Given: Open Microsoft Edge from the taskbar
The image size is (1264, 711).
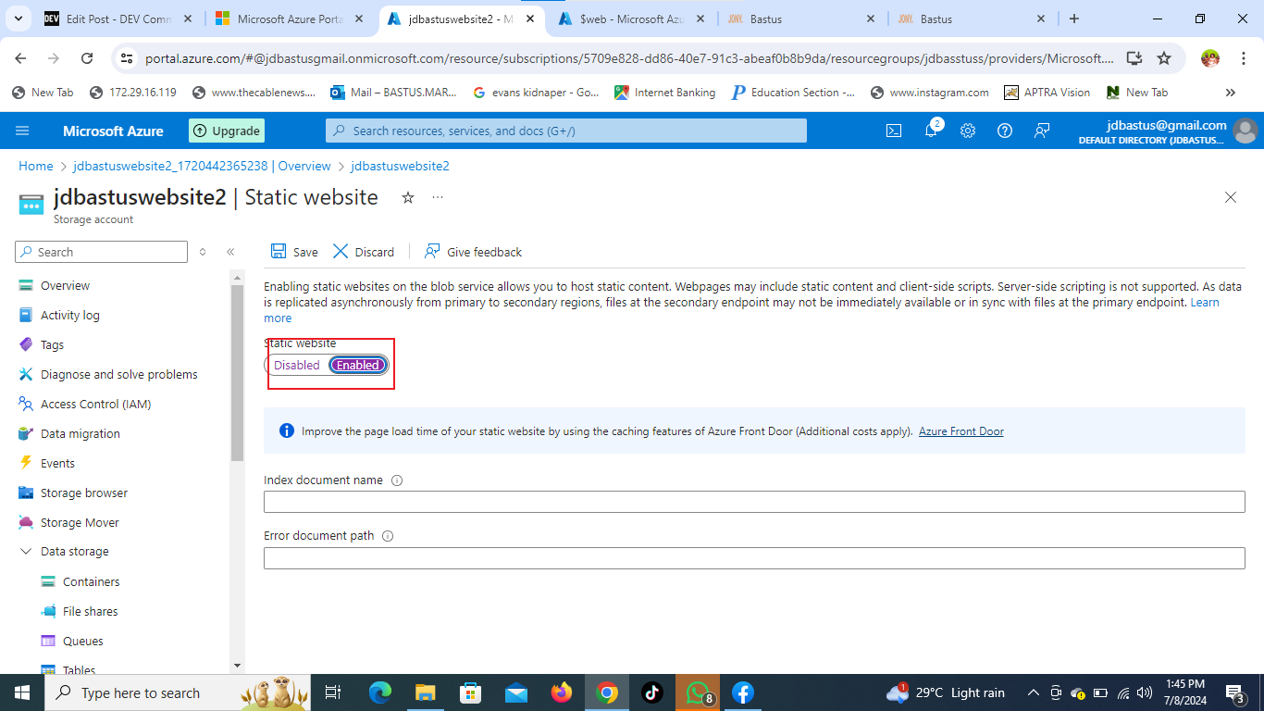Looking at the screenshot, I should pos(380,692).
